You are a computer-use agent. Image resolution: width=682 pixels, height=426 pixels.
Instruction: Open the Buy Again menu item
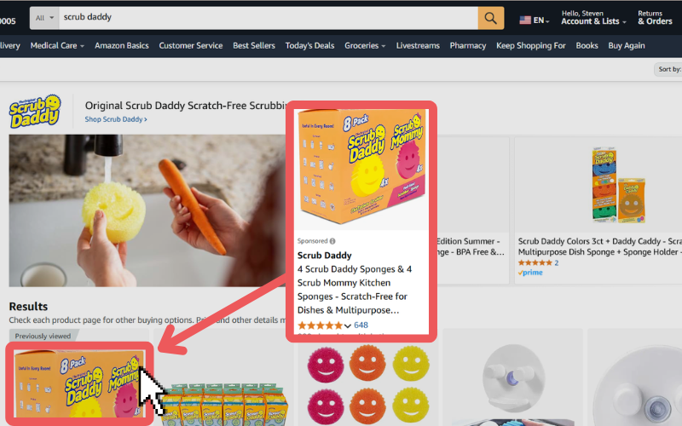tap(627, 46)
